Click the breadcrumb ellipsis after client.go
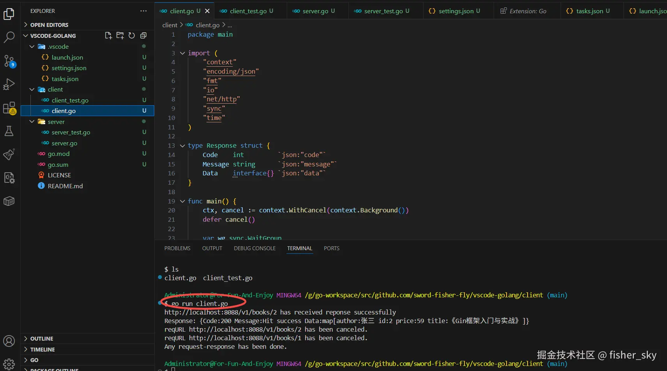 (230, 25)
